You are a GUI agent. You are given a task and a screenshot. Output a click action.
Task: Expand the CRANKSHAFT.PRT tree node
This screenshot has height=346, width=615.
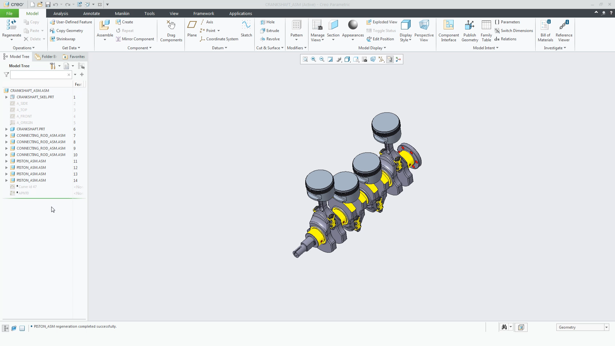point(6,129)
